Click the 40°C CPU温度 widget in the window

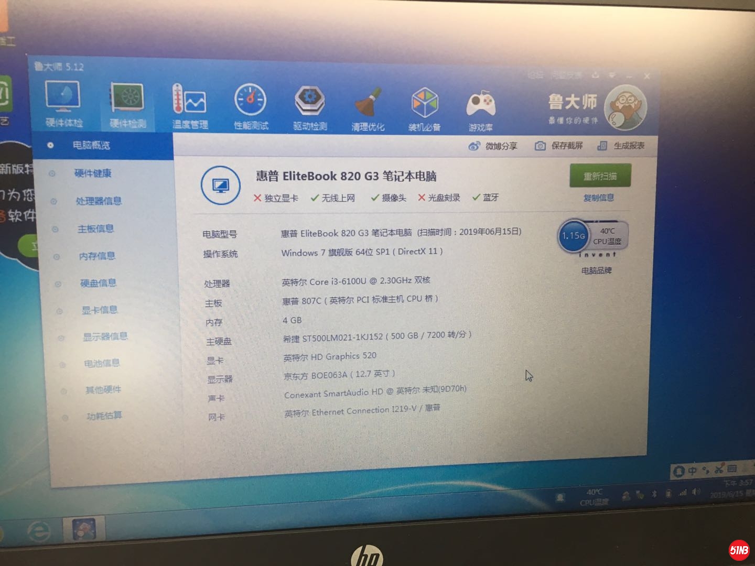pos(607,236)
